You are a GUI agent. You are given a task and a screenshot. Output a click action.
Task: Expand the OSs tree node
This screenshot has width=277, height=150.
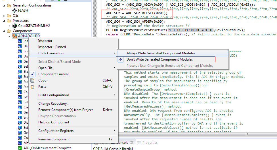pos(4,16)
